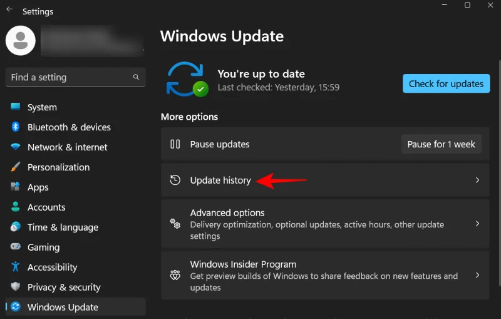
Task: Select Privacy & security
Action: click(x=75, y=287)
